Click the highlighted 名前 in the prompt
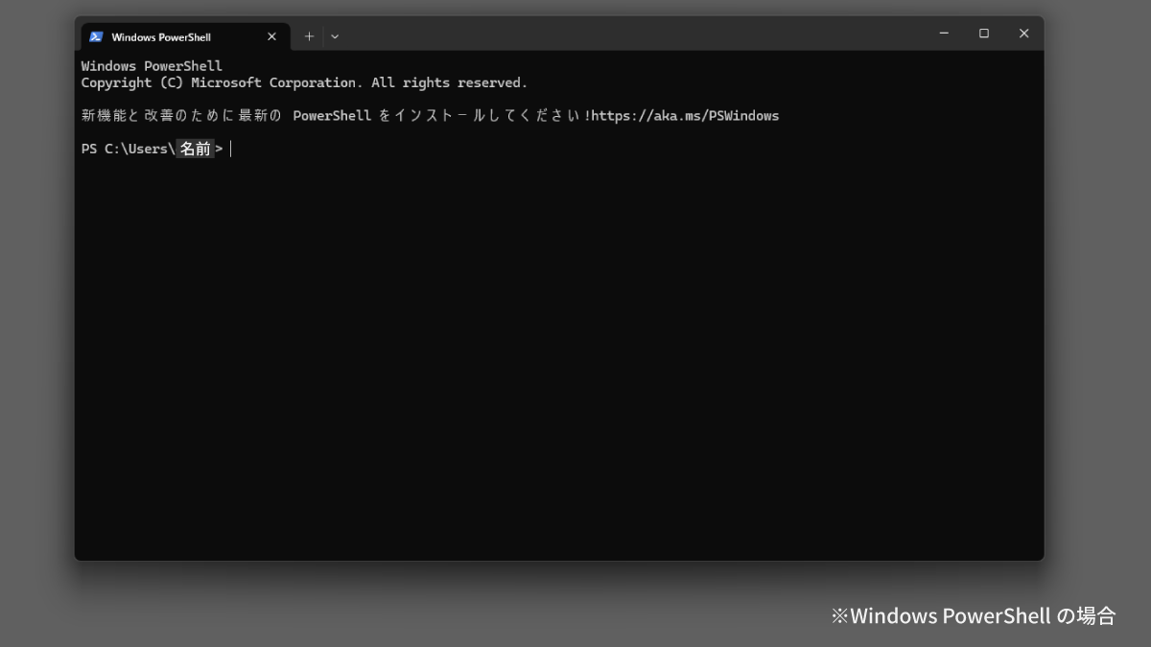 click(x=196, y=149)
